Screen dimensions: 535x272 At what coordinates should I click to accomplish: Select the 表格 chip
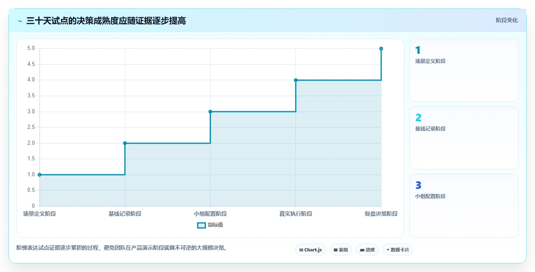tap(341, 250)
